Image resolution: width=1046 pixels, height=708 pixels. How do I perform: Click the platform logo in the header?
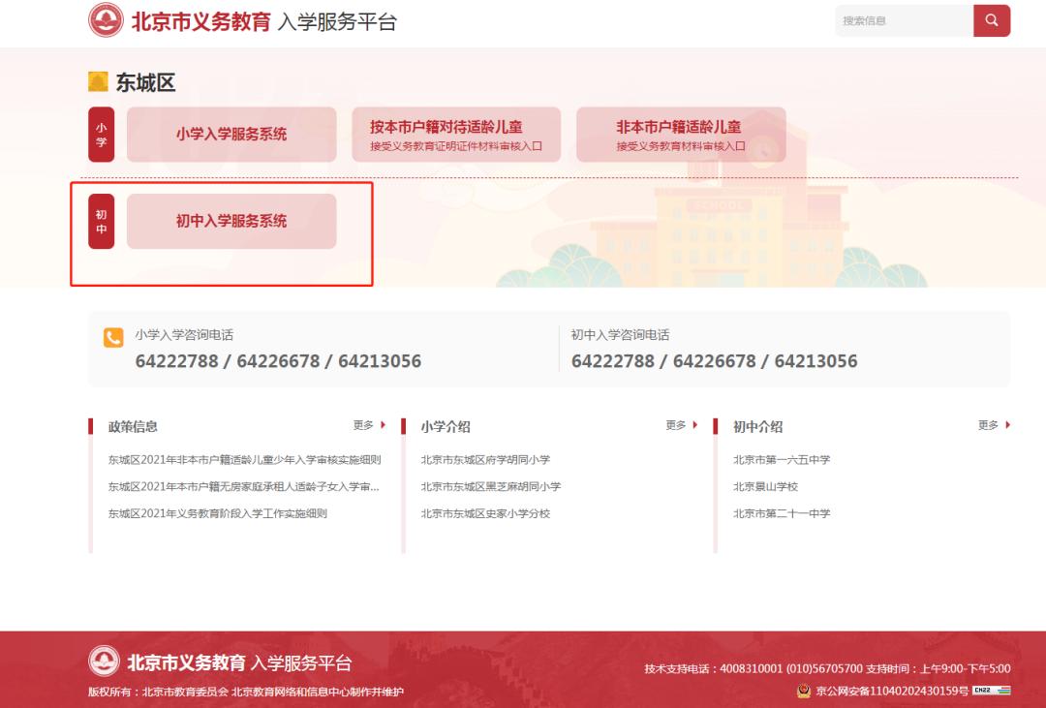coord(102,20)
